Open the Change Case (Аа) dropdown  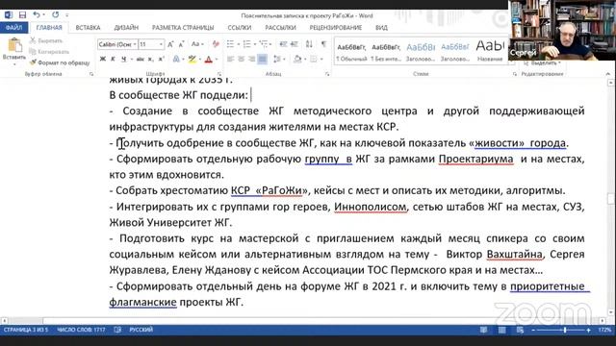click(197, 44)
